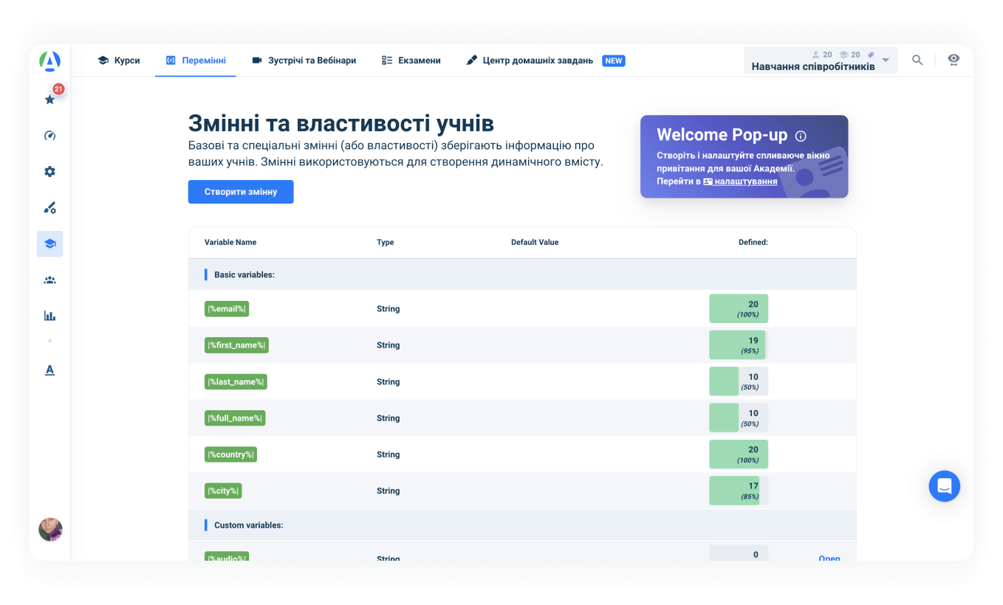This screenshot has height=605, width=1003.
Task: Open the Екзамени tab
Action: coord(411,60)
